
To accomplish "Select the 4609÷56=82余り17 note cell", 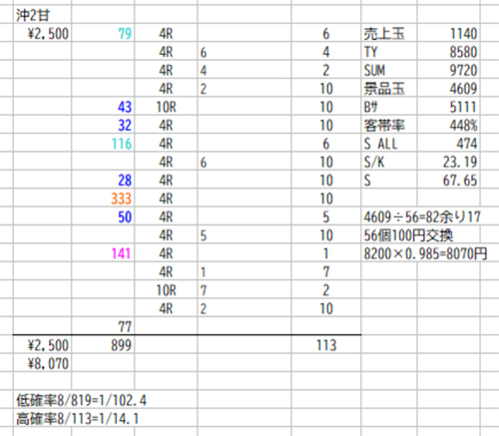I will point(422,218).
